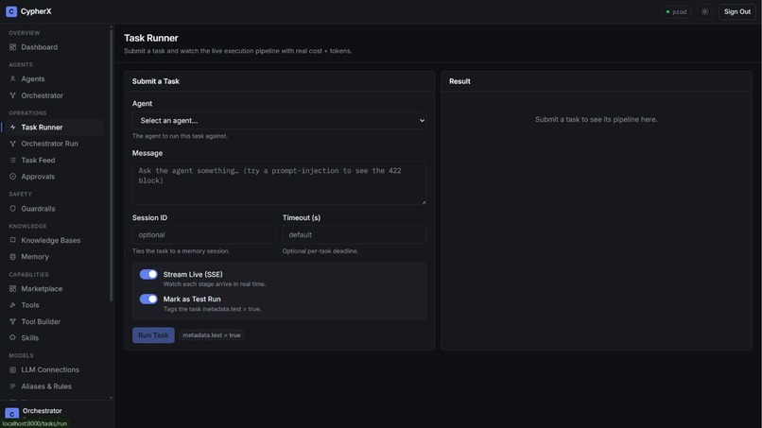Open Orchestrator Run in the sidebar

pyautogui.click(x=49, y=144)
